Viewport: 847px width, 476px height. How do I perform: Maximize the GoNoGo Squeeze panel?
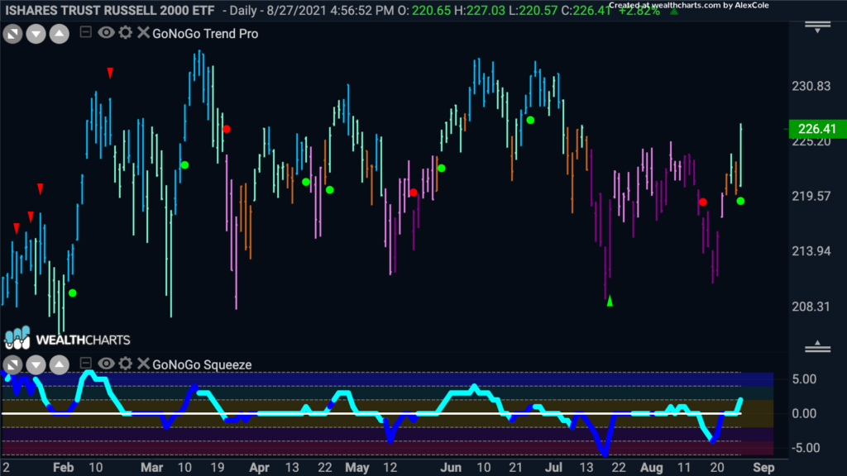click(x=12, y=365)
